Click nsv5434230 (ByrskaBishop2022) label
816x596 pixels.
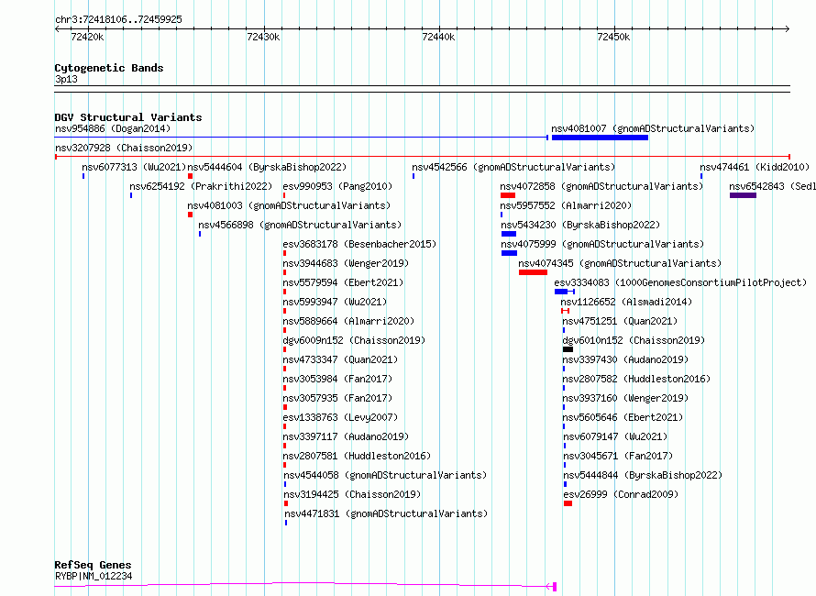pos(580,225)
